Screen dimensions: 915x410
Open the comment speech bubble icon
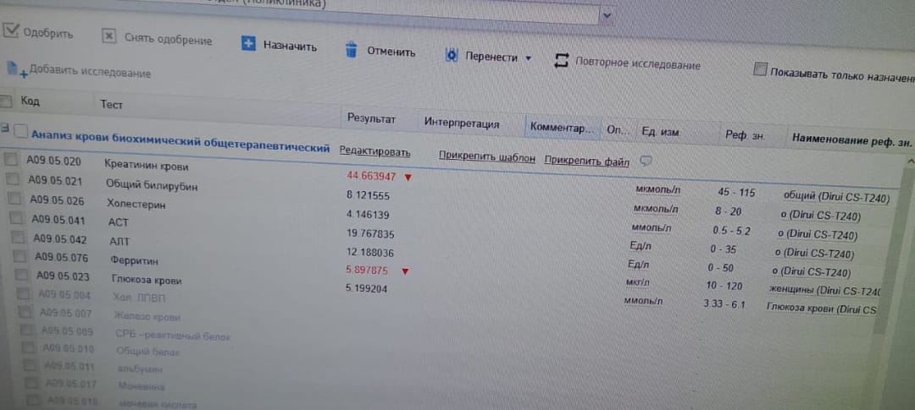point(646,161)
